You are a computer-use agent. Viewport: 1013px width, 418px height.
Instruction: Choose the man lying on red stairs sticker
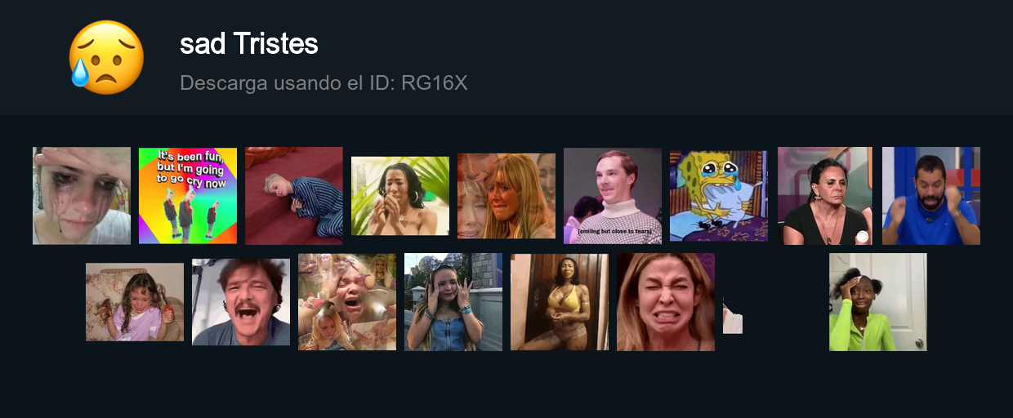pos(294,196)
